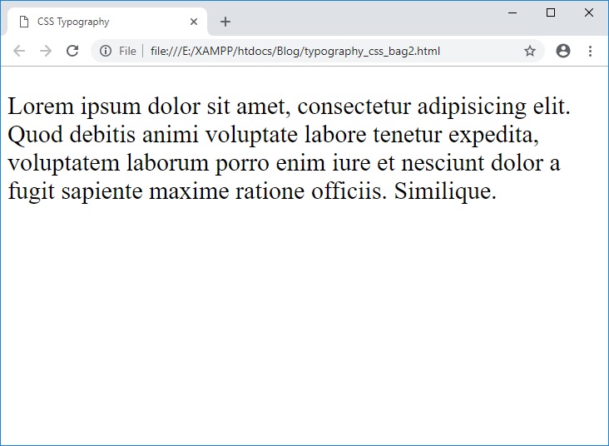
Task: Bookmark this page with the star icon
Action: pos(530,51)
